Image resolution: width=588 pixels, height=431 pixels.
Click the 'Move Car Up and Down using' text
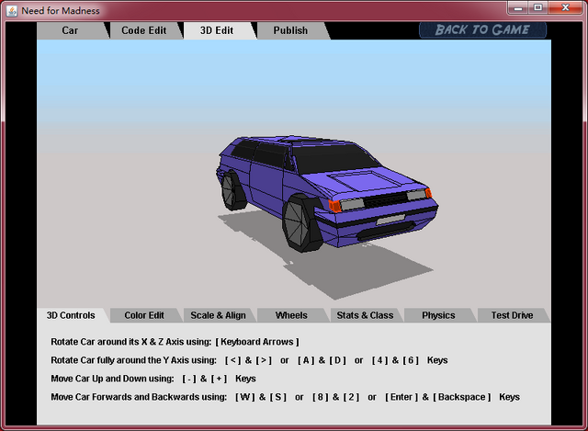112,379
